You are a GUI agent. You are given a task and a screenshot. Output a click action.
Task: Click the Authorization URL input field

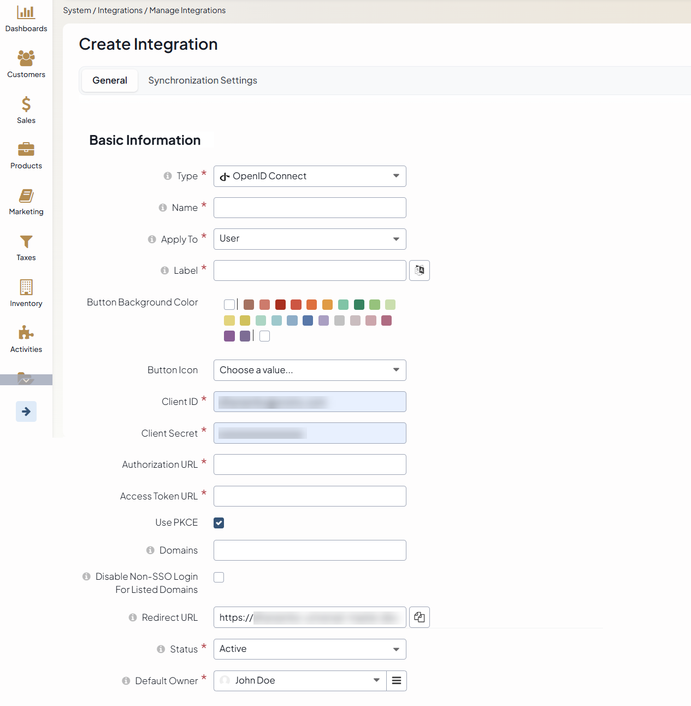(x=310, y=464)
